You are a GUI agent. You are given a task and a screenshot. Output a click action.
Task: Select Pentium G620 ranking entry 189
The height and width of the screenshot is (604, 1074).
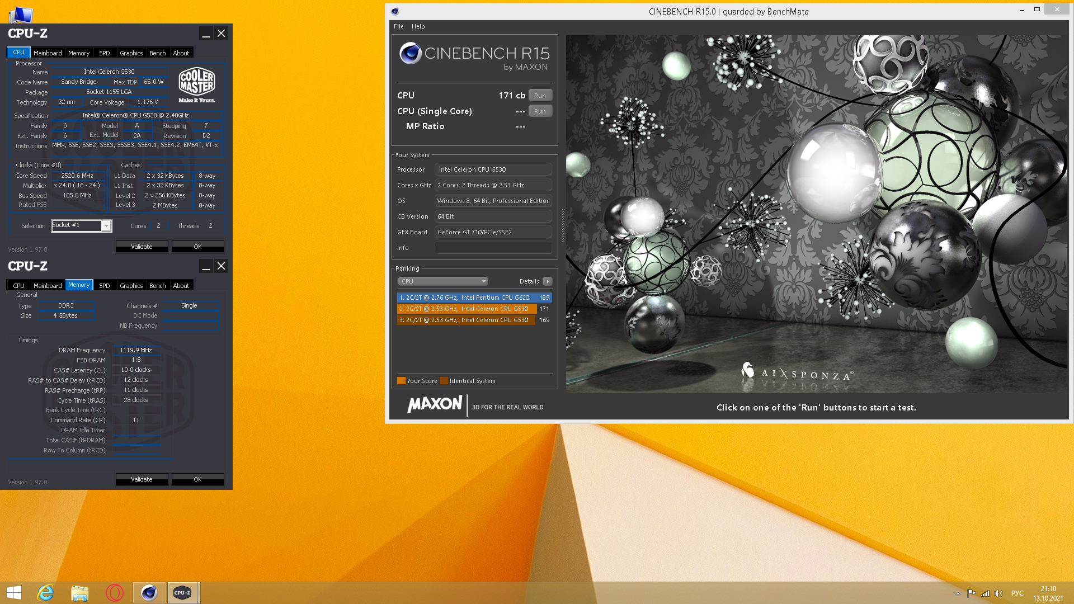click(474, 298)
